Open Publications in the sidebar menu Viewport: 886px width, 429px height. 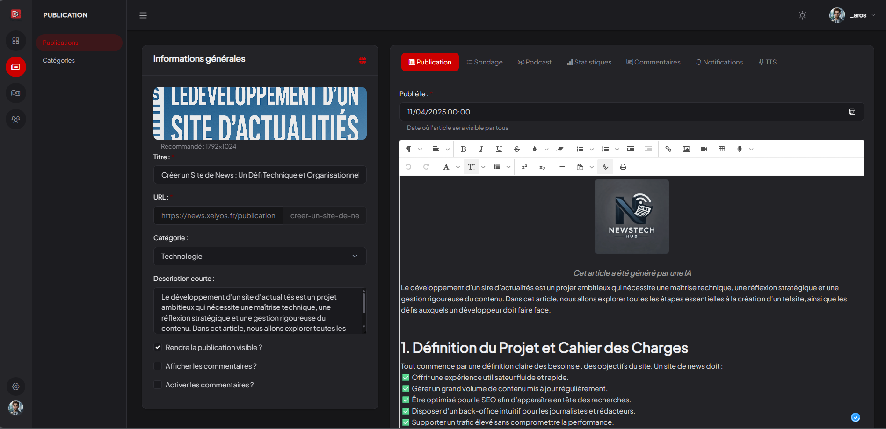point(60,43)
